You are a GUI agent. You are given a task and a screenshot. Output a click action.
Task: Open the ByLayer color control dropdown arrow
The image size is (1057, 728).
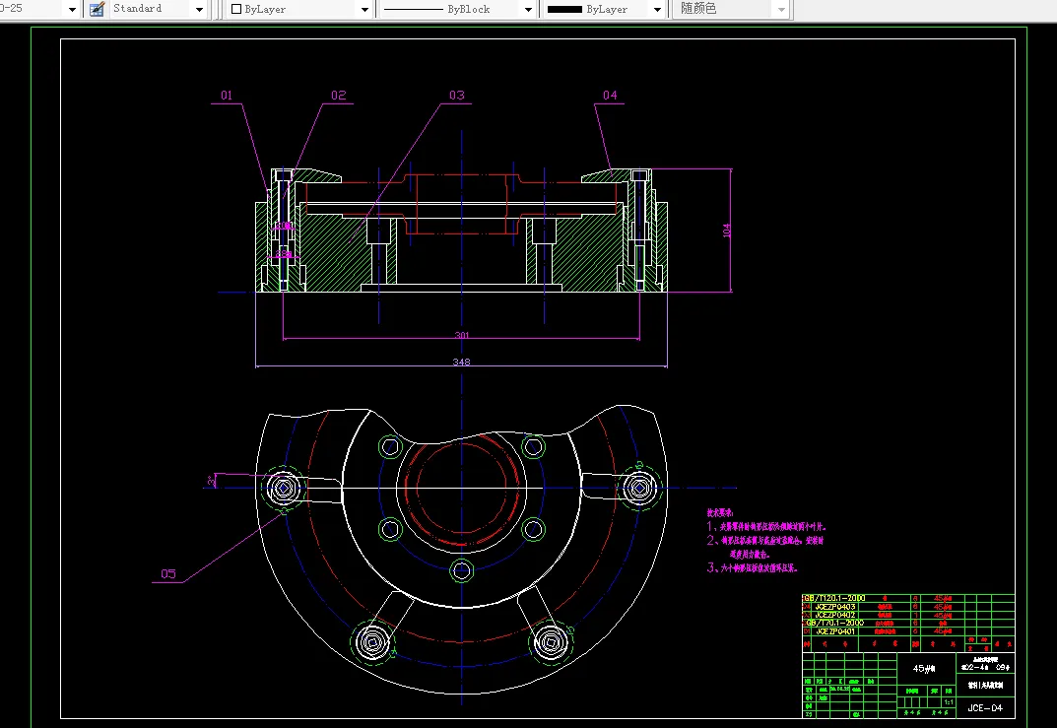(x=364, y=10)
